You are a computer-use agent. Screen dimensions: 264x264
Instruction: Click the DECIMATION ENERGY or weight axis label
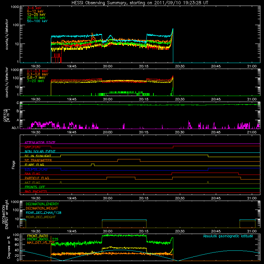click(5, 214)
